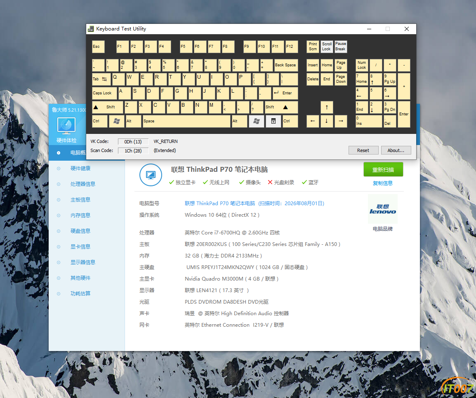Click the 联想 ThinkPad P70 model link
Image resolution: width=476 pixels, height=398 pixels.
tap(254, 204)
